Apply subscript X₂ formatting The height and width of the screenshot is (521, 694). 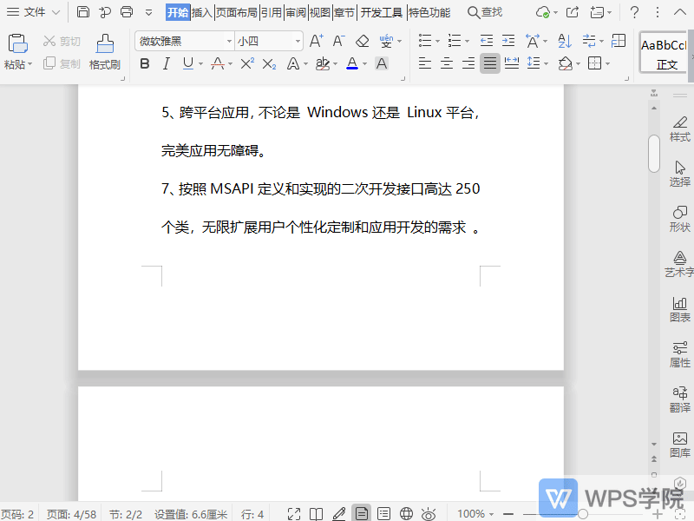click(269, 64)
